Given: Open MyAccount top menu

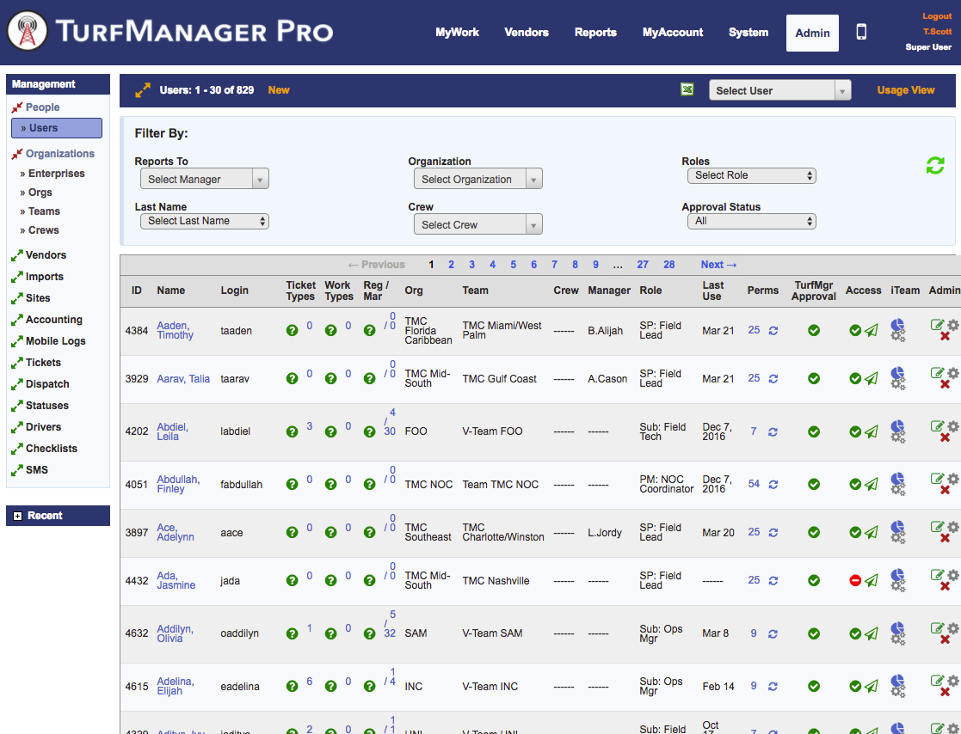Looking at the screenshot, I should tap(673, 33).
